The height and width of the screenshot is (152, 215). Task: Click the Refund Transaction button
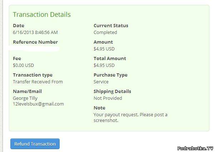tap(35, 144)
